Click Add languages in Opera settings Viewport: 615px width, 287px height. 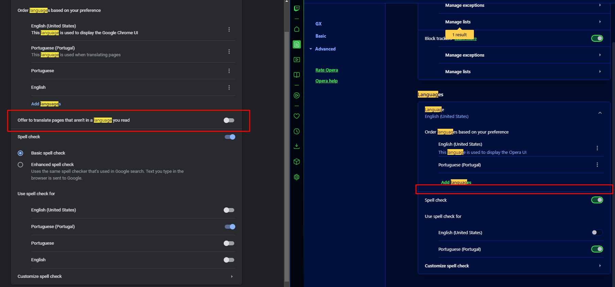pos(456,182)
